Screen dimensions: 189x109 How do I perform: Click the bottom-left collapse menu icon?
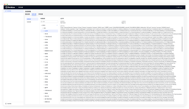coord(6,104)
